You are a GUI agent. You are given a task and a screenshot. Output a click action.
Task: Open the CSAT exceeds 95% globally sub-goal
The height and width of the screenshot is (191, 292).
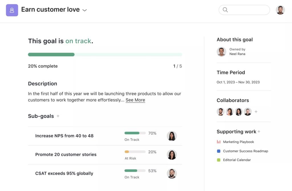point(64,173)
